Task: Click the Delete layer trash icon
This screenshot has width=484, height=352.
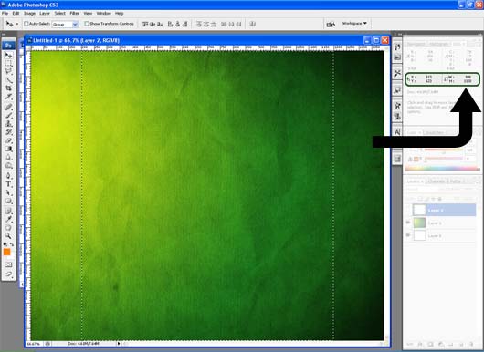Action: (x=471, y=344)
